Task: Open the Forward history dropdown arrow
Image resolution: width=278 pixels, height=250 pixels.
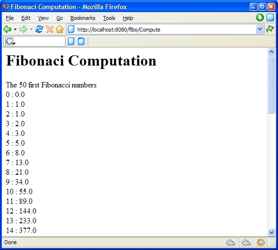Action: (x=31, y=30)
